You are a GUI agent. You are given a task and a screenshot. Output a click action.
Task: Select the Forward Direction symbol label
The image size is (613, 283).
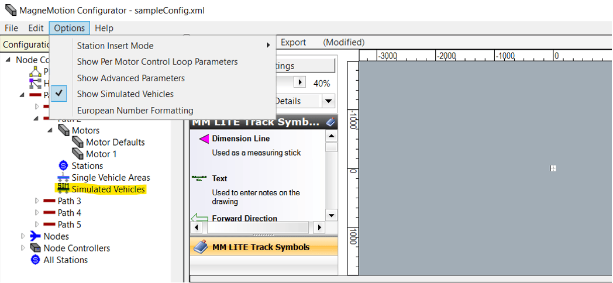tap(244, 218)
